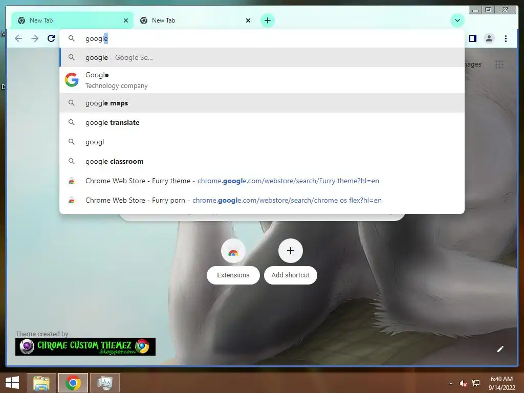Click the muted volume tray icon

tap(463, 383)
